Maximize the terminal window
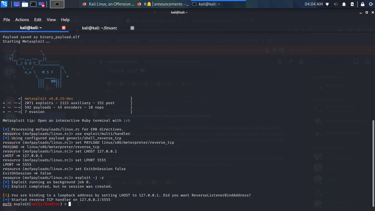 [x=367, y=12]
